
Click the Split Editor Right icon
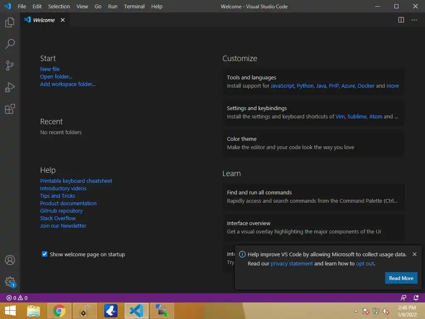coord(401,20)
